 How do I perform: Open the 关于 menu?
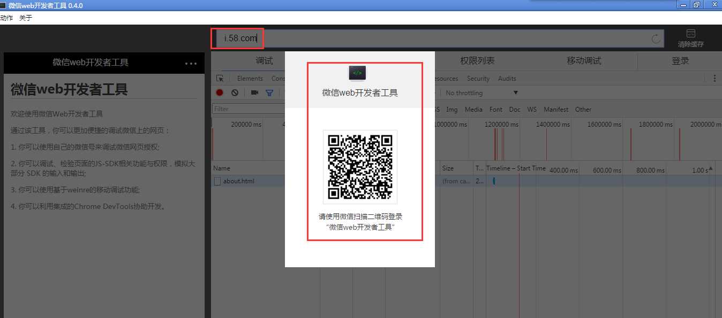click(x=26, y=18)
